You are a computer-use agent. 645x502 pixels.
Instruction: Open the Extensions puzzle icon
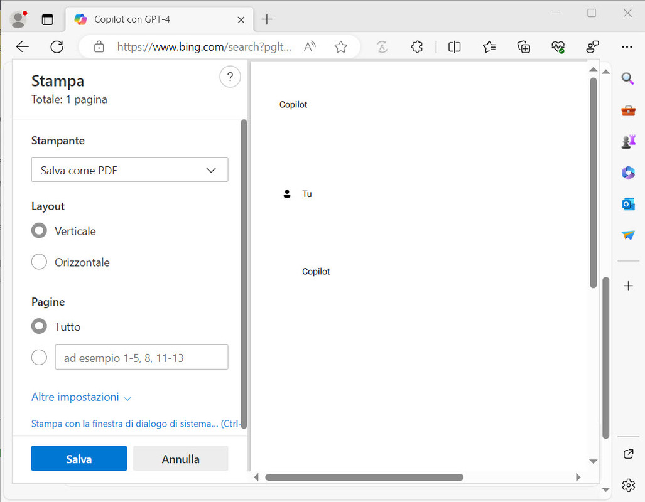[416, 47]
